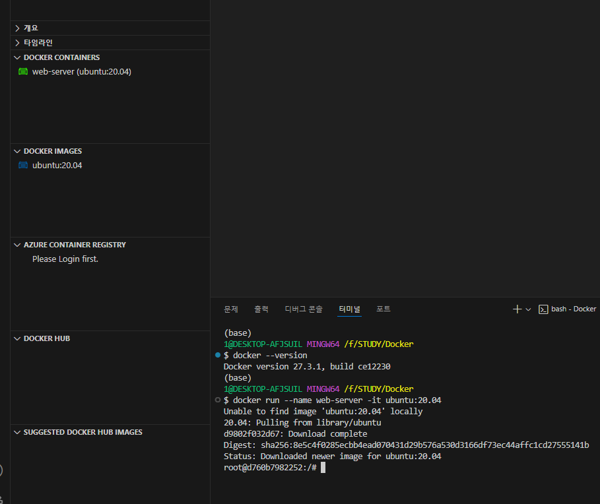
Task: Click the activity bar icon at bottom left
Action: tap(3, 470)
